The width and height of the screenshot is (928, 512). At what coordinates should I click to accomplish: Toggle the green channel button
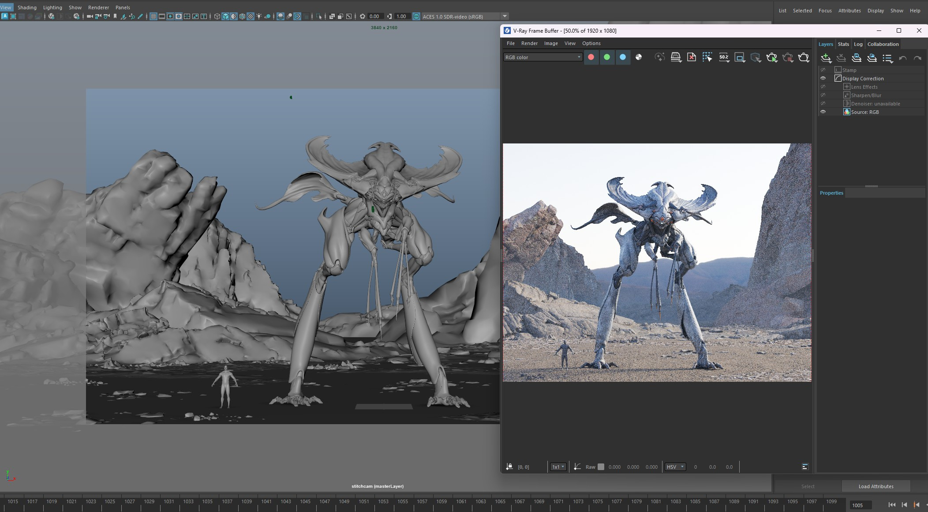[607, 57]
